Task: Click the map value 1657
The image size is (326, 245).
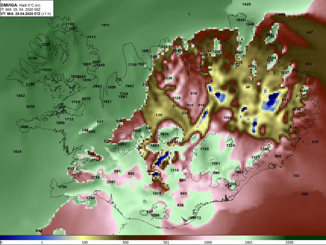Action: click(x=285, y=73)
